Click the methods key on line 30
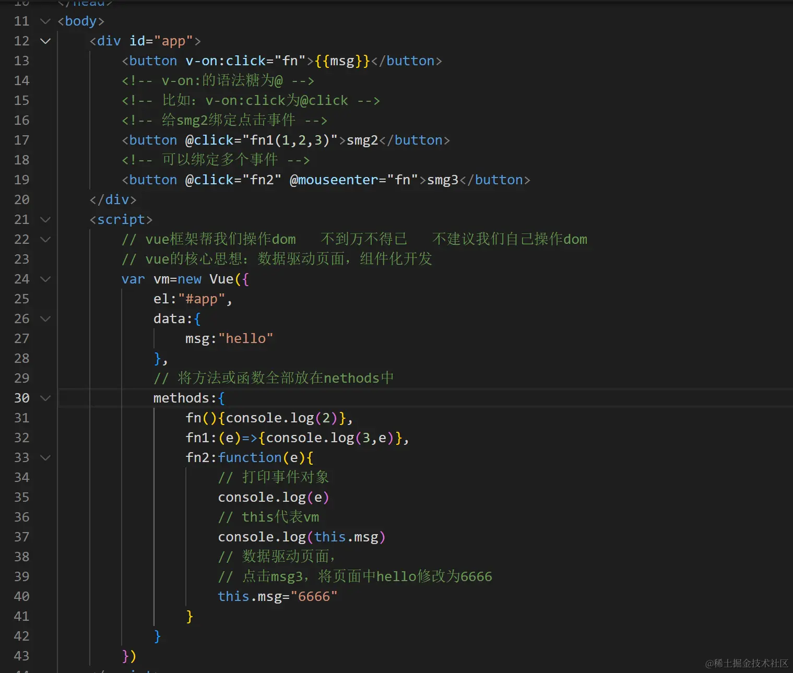Image resolution: width=793 pixels, height=673 pixels. pos(181,398)
